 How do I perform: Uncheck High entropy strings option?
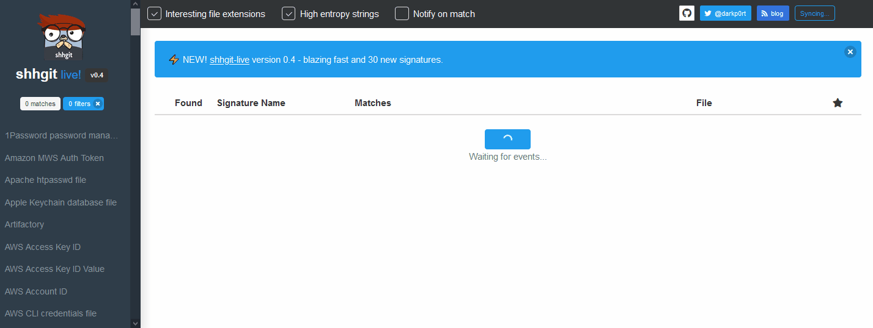289,13
